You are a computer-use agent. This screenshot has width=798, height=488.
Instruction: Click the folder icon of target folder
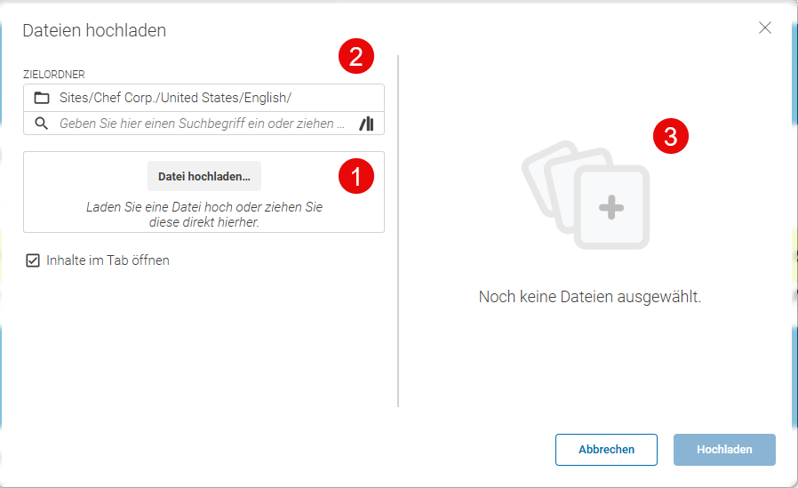point(42,98)
